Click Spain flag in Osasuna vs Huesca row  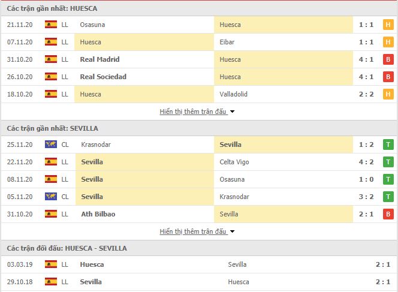pyautogui.click(x=51, y=25)
